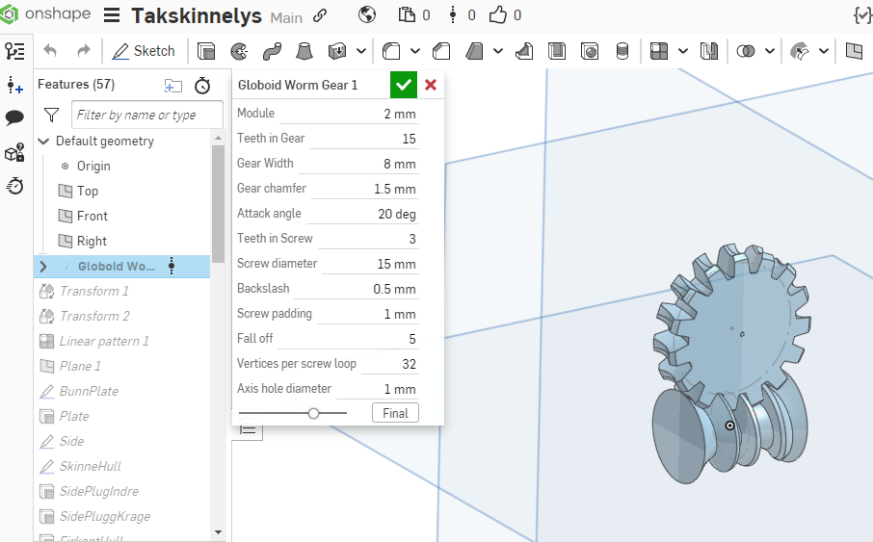This screenshot has height=542, width=873.
Task: Open the Sketch tool
Action: click(x=144, y=51)
